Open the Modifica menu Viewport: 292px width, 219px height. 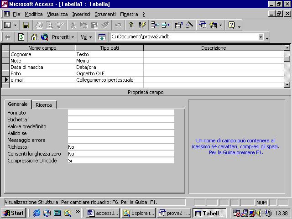[x=34, y=14]
